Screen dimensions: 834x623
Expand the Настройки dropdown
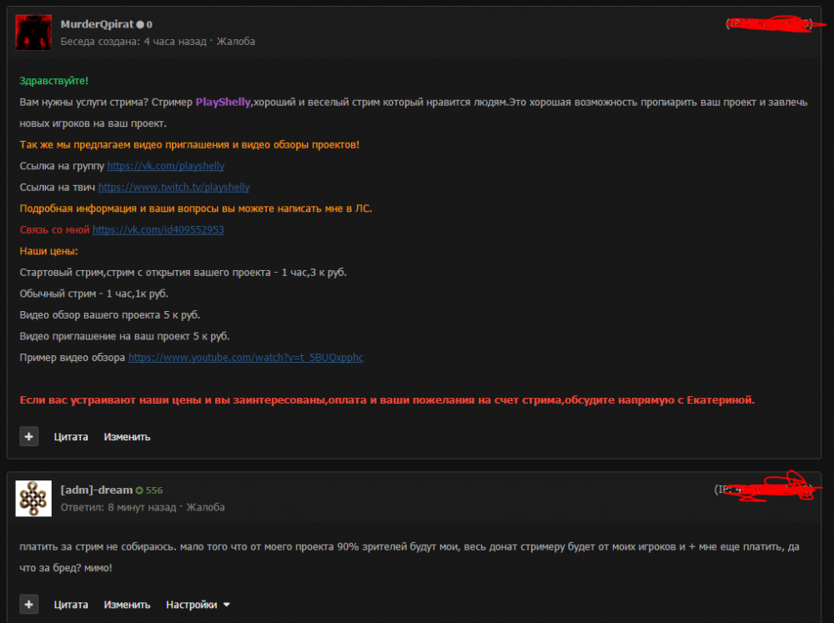(x=198, y=605)
